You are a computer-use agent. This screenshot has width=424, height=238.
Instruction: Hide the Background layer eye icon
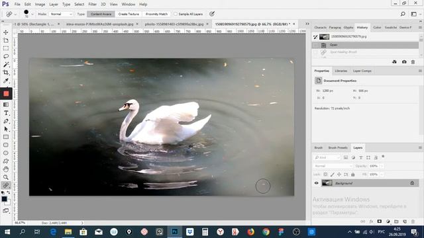(316, 183)
